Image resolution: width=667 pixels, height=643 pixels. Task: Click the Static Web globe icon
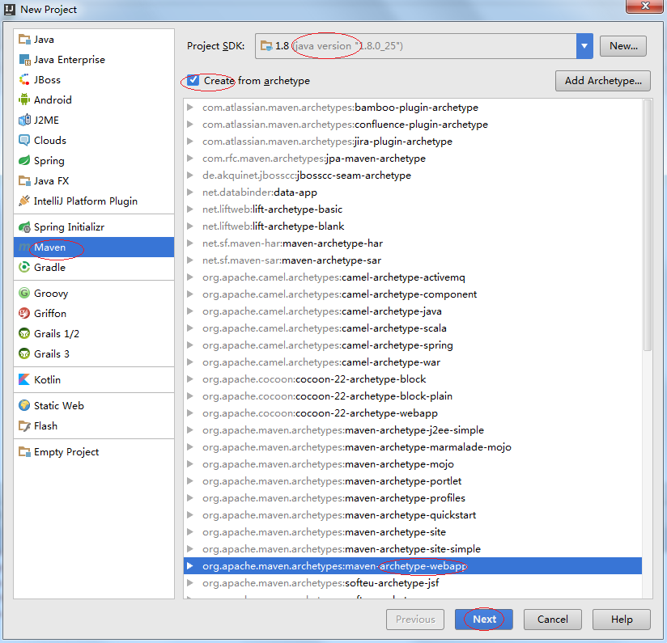pyautogui.click(x=24, y=405)
